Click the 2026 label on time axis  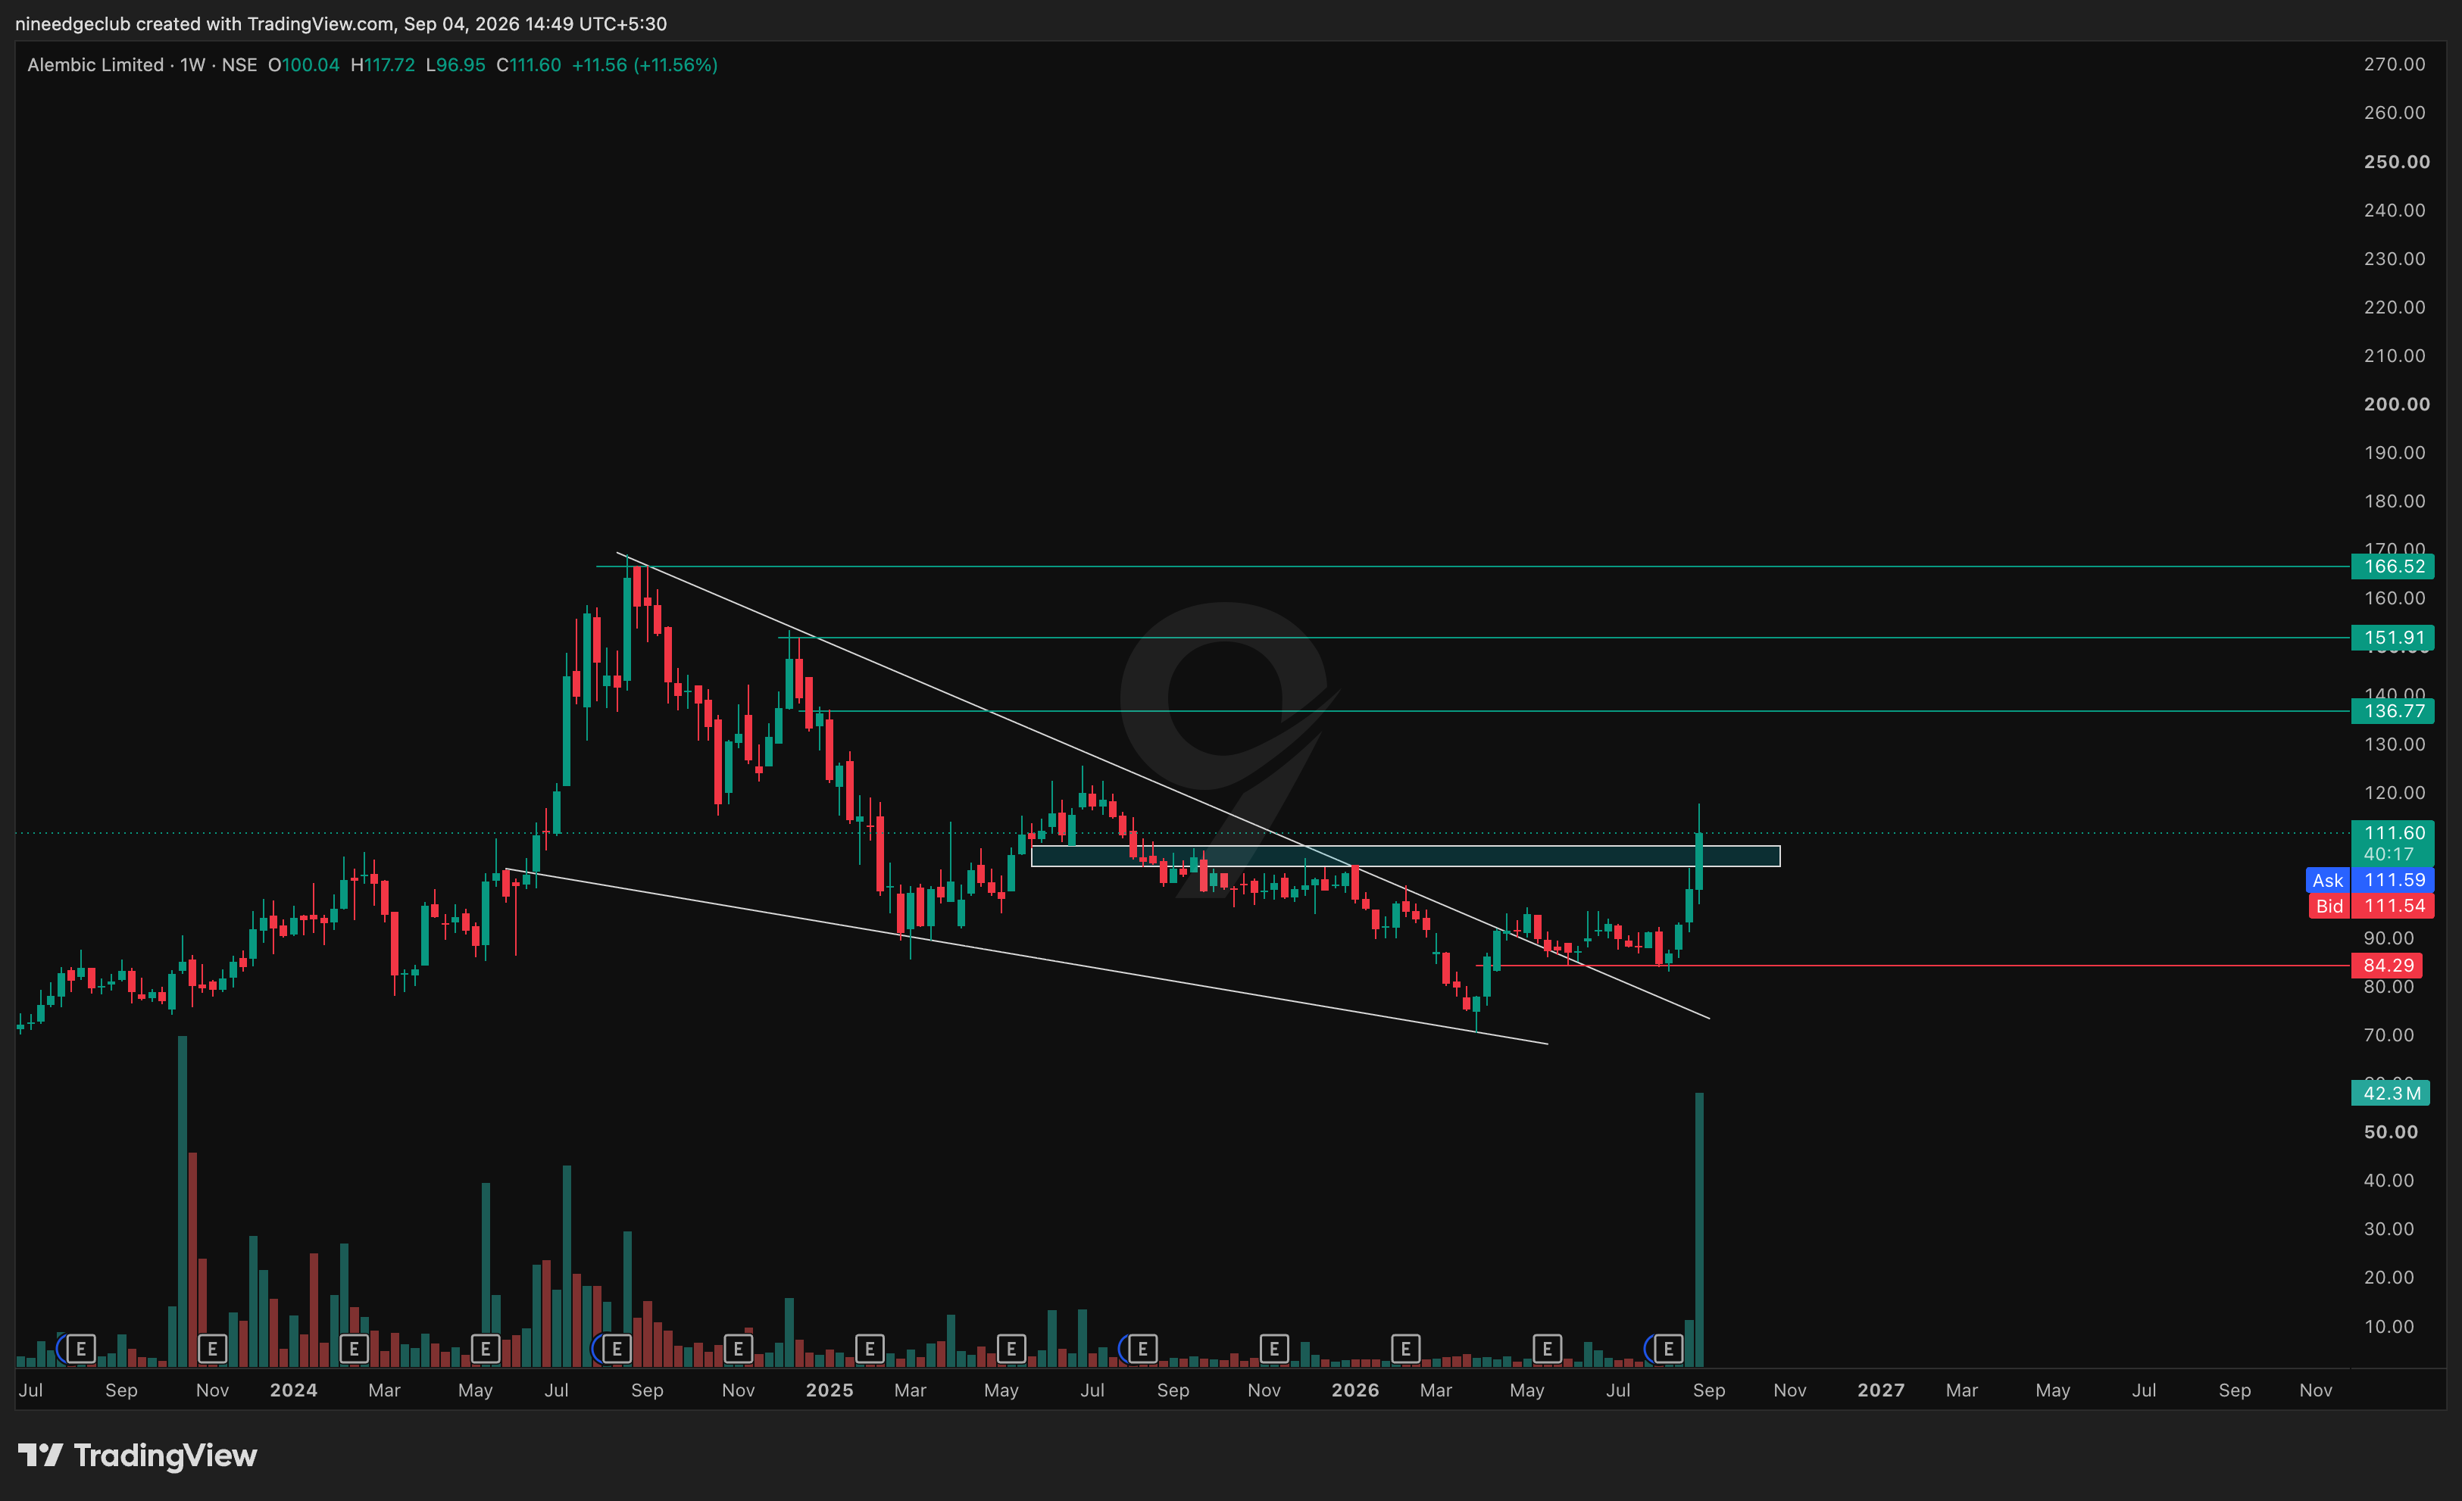pyautogui.click(x=1355, y=1390)
